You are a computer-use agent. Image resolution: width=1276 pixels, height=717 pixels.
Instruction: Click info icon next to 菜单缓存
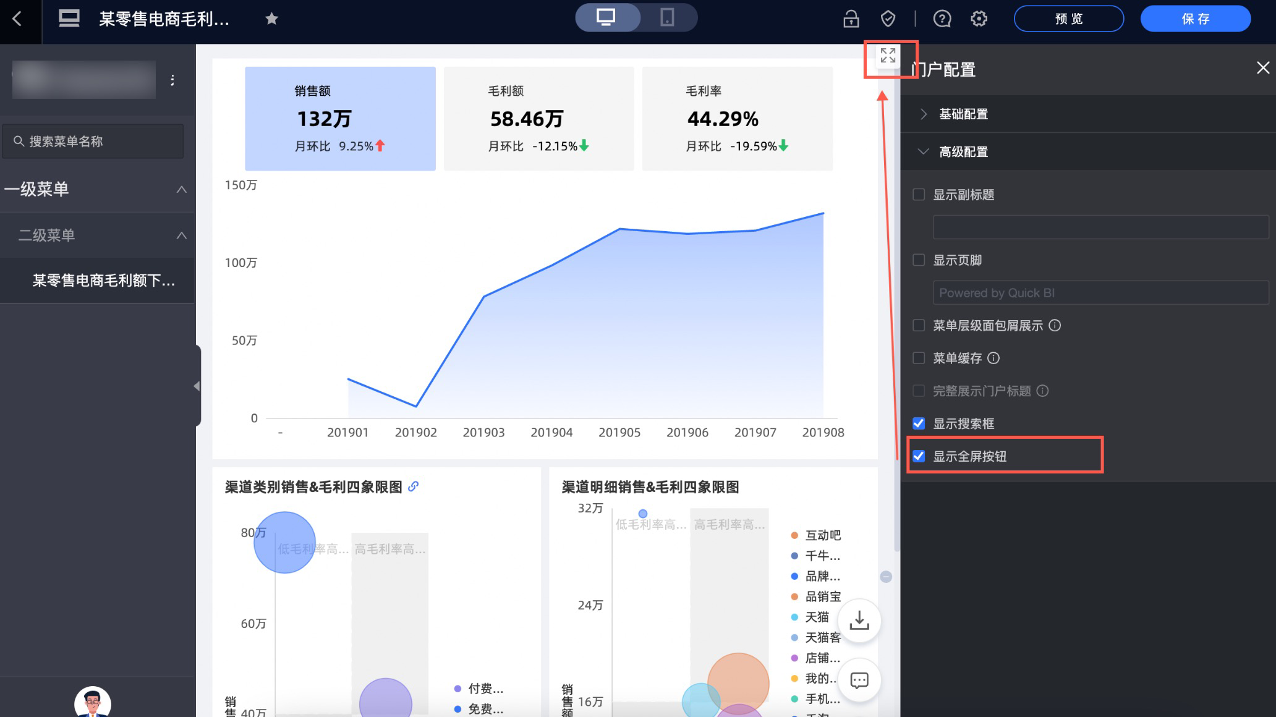tap(993, 358)
